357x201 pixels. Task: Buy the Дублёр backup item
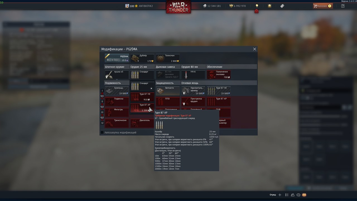pyautogui.click(x=142, y=58)
